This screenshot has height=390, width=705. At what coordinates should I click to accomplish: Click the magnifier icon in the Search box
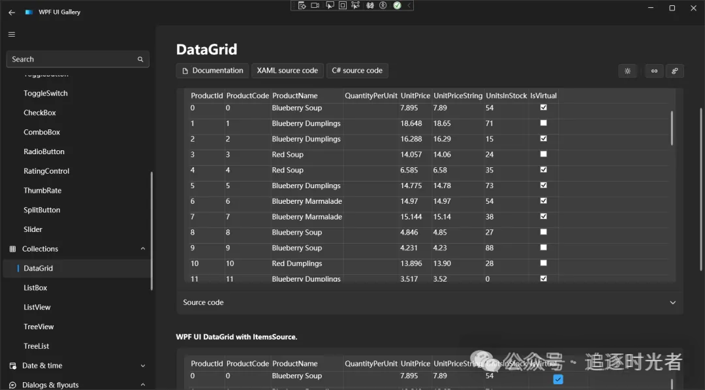point(140,59)
